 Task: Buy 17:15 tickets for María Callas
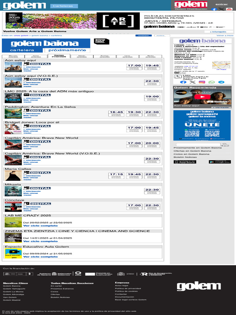point(116,176)
